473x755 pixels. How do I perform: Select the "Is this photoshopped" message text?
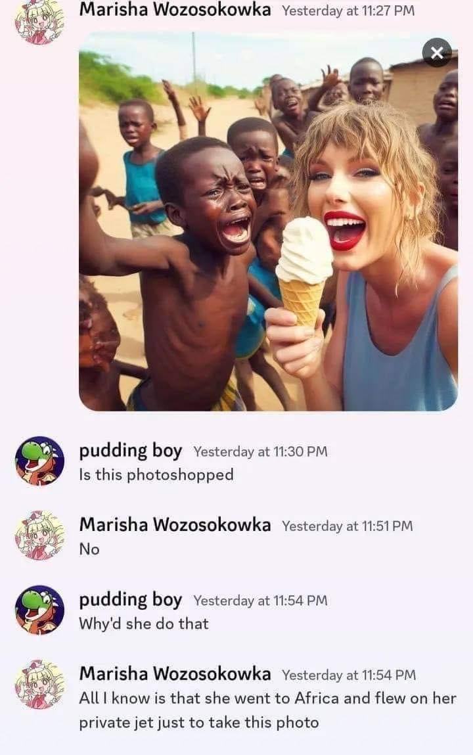[156, 475]
